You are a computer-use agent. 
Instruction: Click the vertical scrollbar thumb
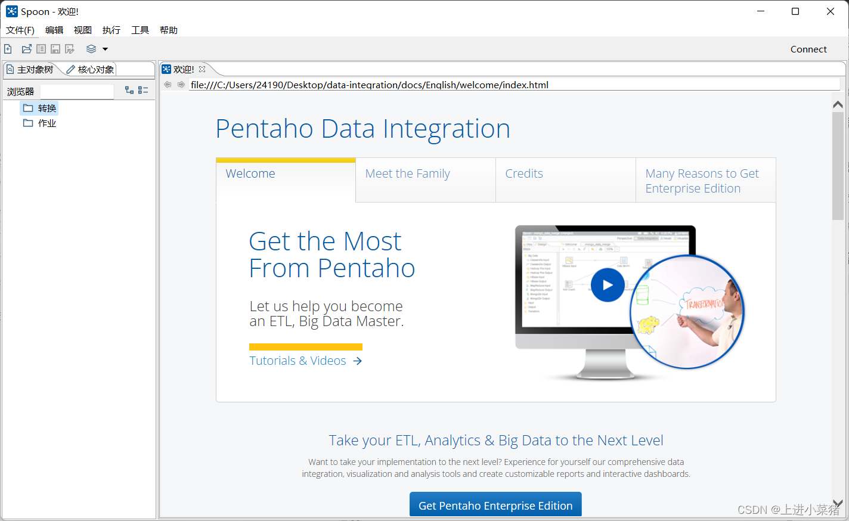point(838,166)
